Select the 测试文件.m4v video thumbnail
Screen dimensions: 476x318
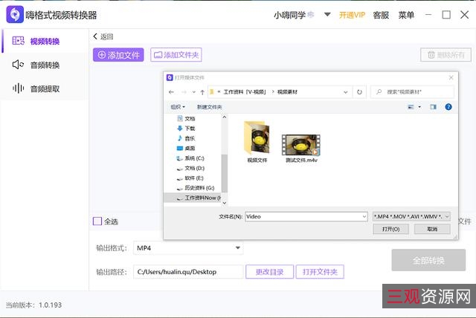[x=301, y=149]
